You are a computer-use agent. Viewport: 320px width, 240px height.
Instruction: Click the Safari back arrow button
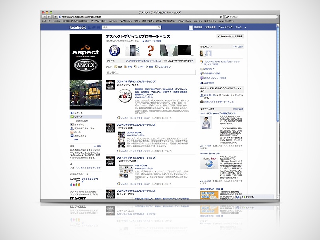(44, 17)
